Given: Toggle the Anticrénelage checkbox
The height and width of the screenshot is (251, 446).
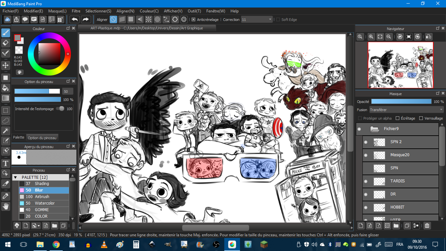Looking at the screenshot, I should (193, 20).
